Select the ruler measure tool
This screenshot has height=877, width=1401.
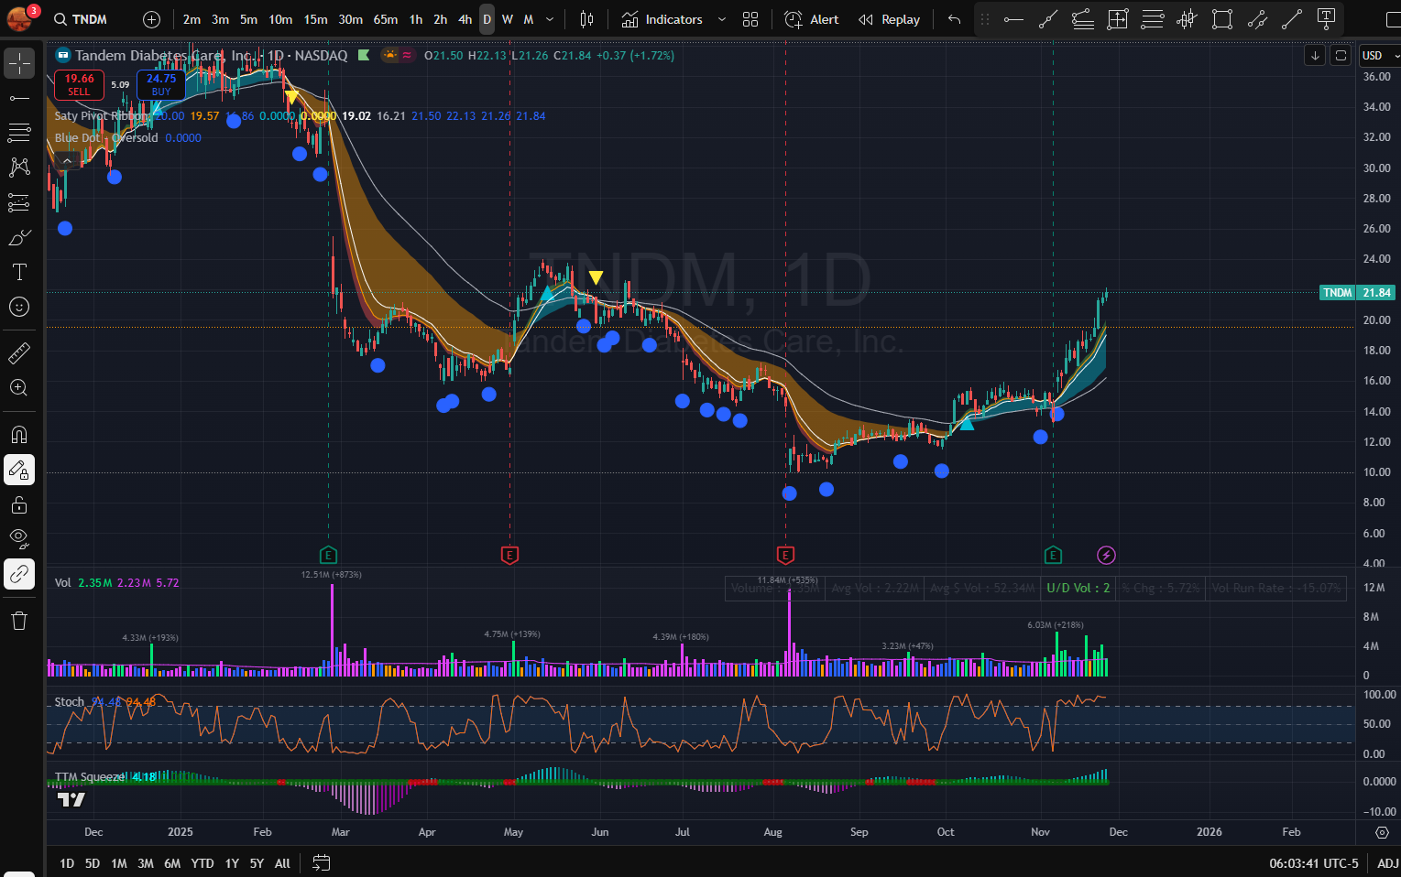coord(19,352)
